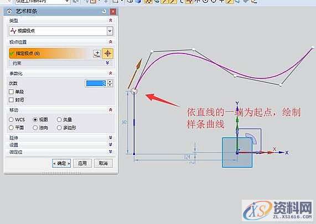The width and height of the screenshot is (316, 224).
Task: Expand the 延伸 section
Action: [111, 137]
